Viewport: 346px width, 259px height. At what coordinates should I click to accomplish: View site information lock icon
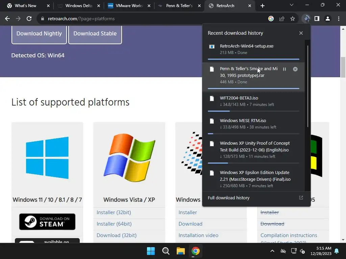[43, 19]
